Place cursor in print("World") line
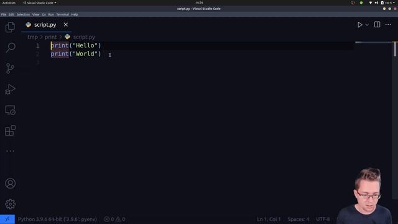 point(76,54)
